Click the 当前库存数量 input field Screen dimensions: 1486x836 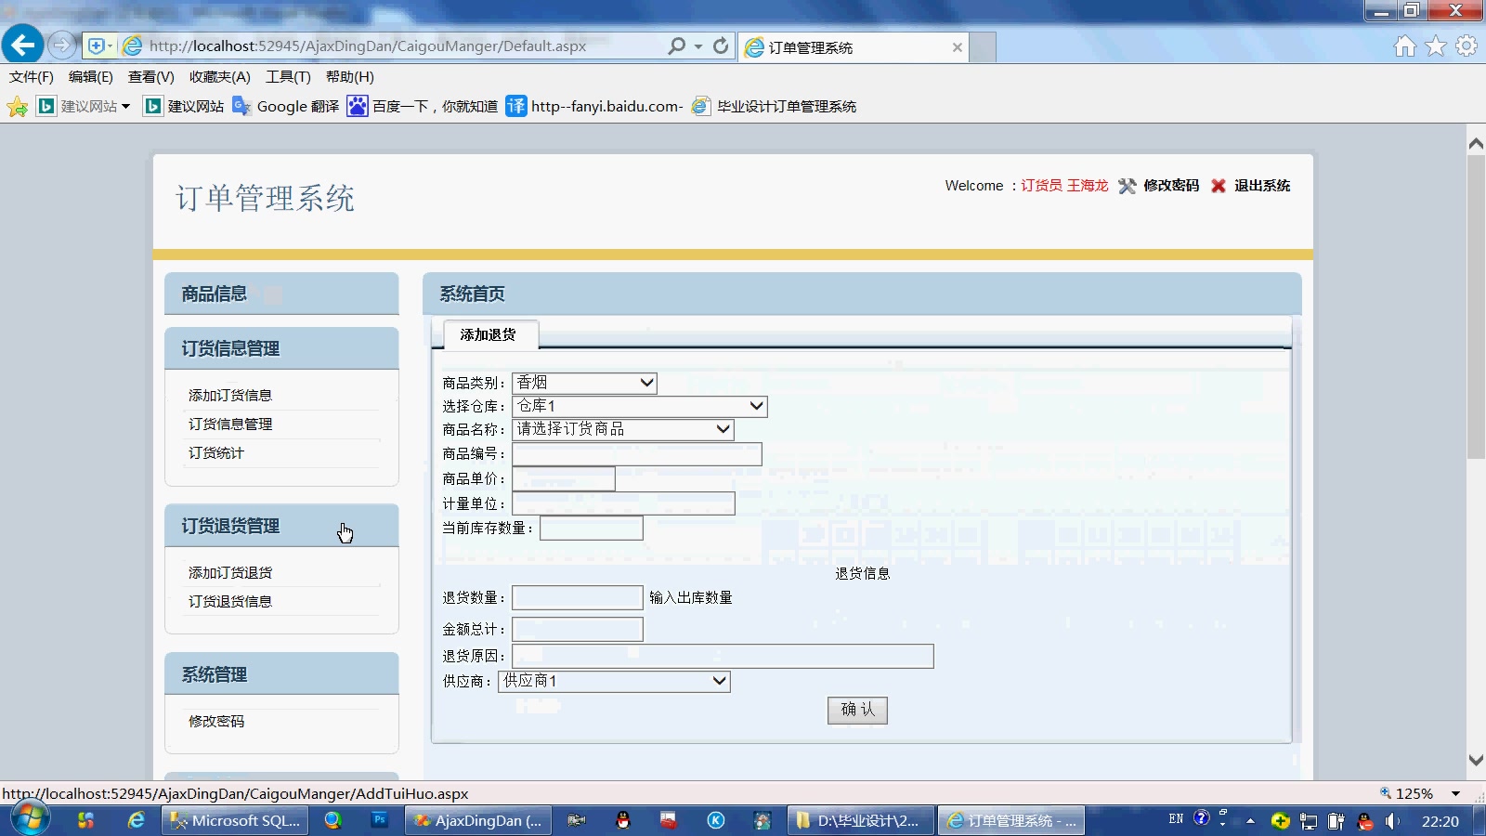coord(592,529)
